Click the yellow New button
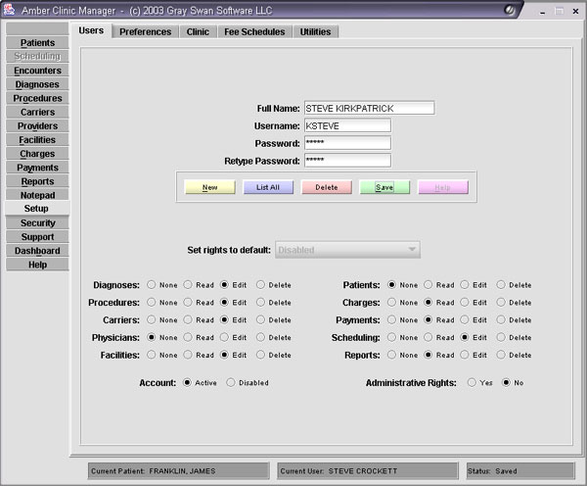Viewport: 587px width, 486px height. pyautogui.click(x=209, y=187)
